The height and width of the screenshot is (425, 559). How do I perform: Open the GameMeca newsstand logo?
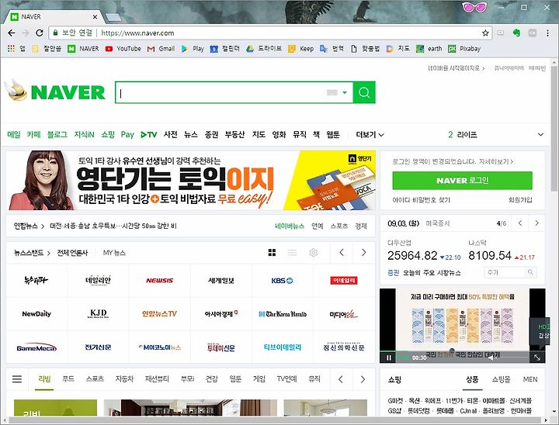36,347
